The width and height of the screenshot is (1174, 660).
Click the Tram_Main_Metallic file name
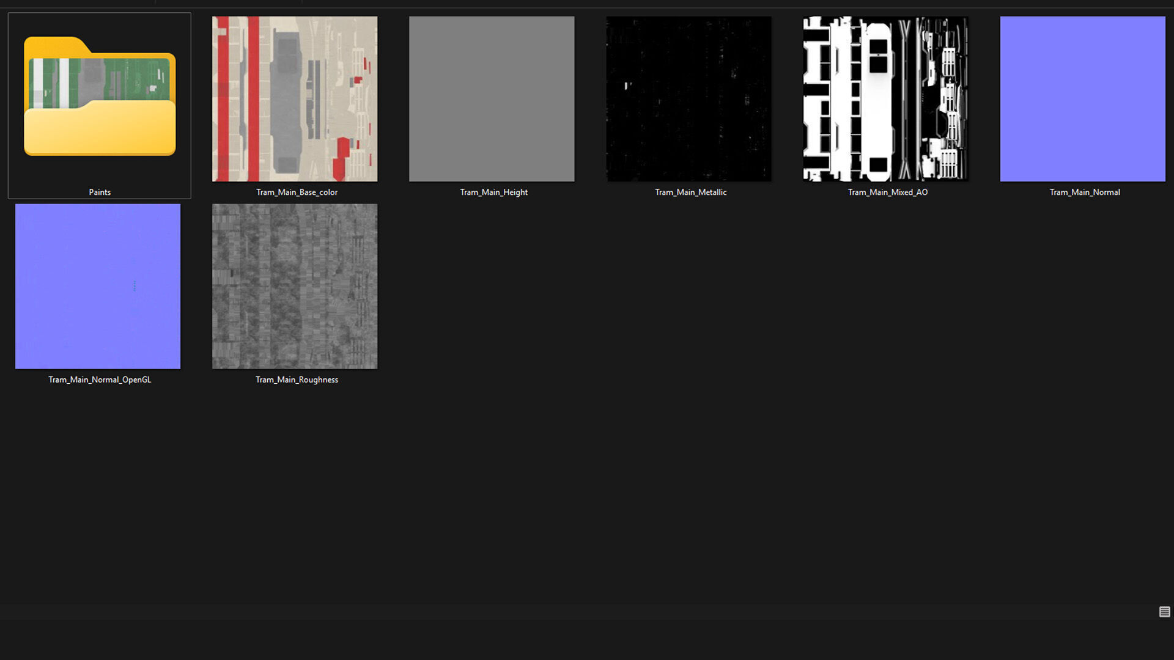690,192
